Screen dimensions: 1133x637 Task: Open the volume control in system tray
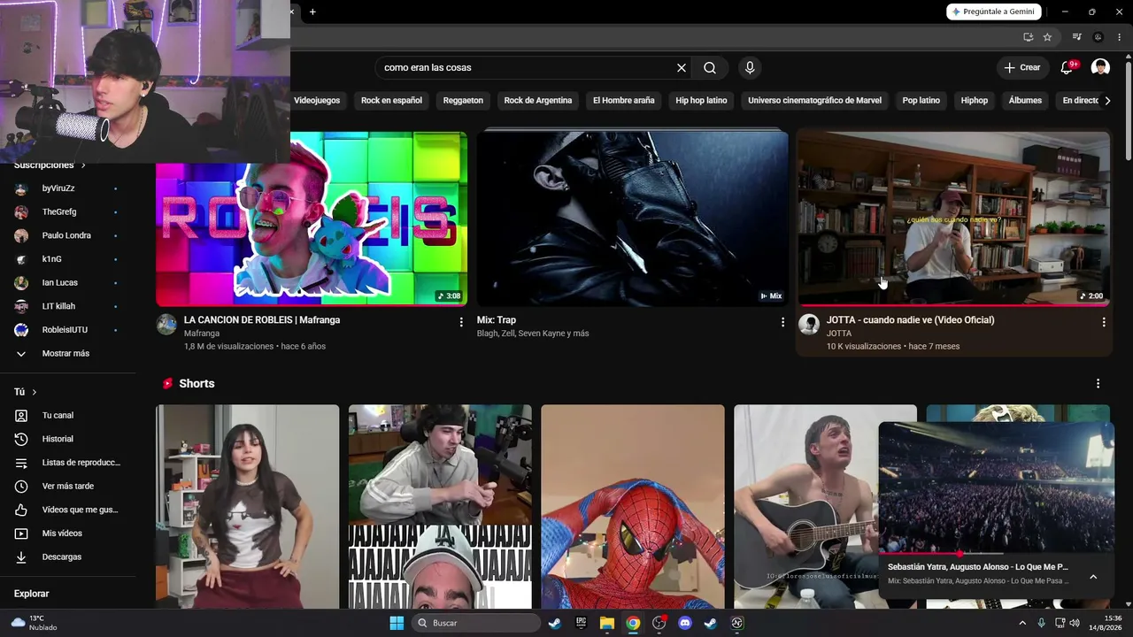click(1075, 623)
